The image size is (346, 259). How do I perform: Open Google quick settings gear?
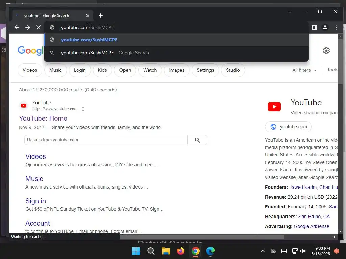click(326, 51)
